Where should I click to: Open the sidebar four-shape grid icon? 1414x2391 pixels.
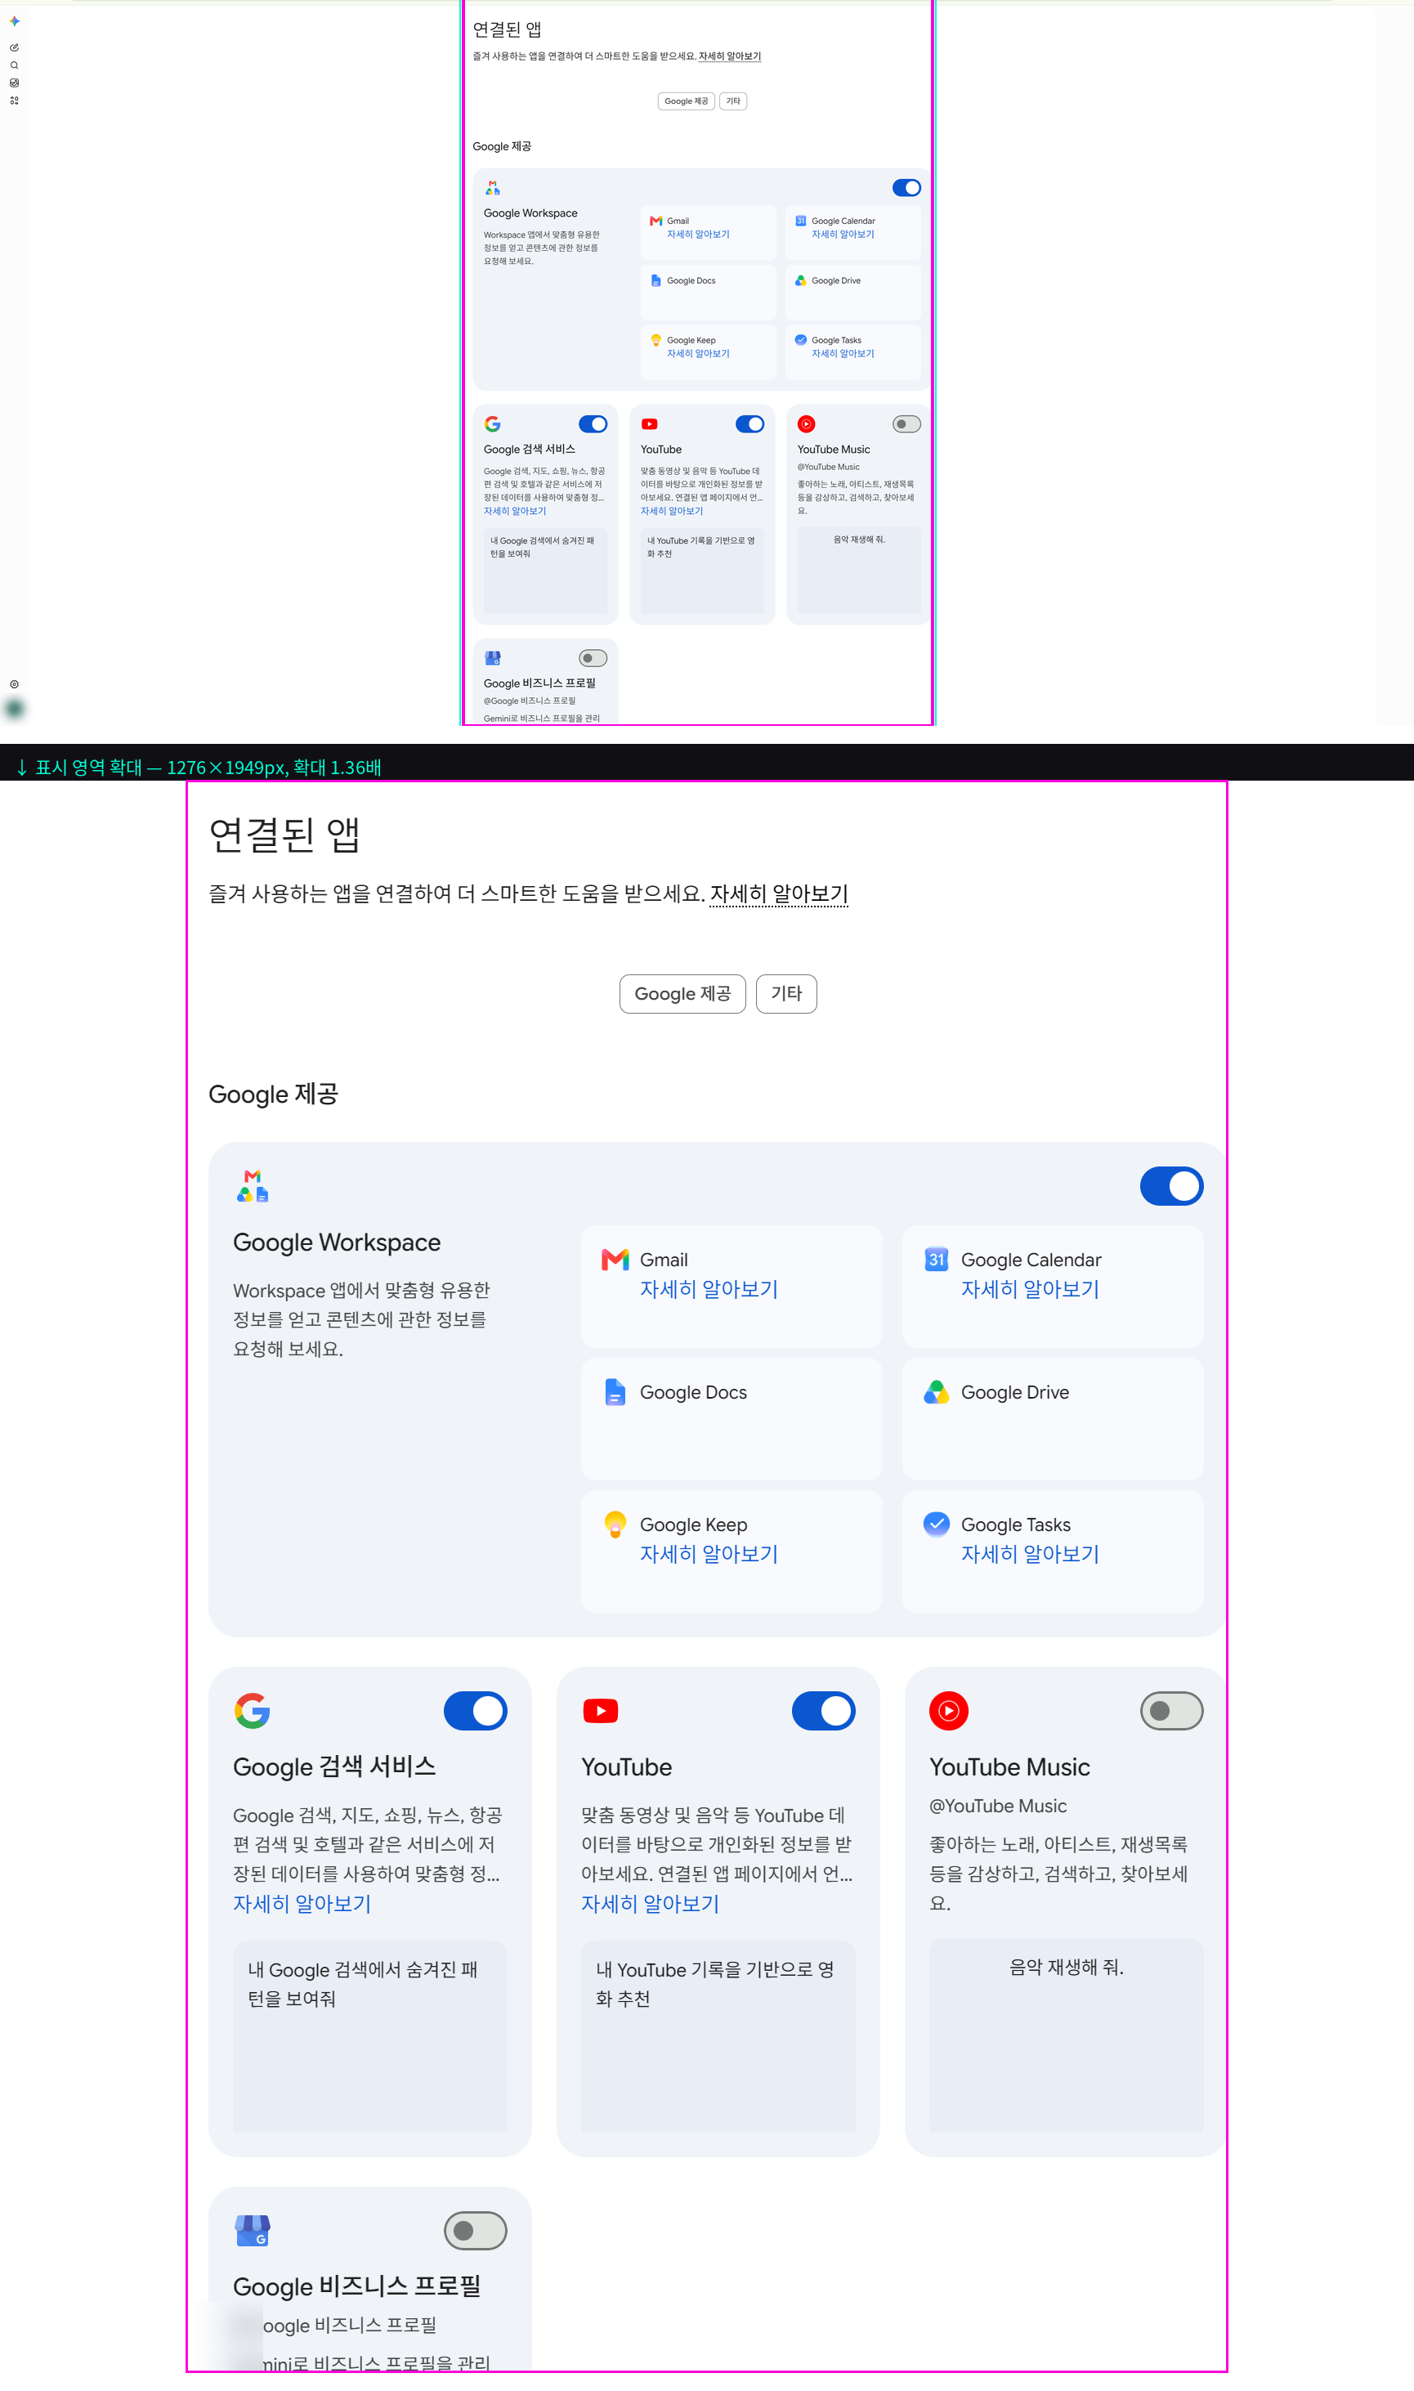[14, 100]
